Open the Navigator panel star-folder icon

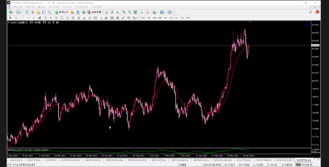point(38,13)
